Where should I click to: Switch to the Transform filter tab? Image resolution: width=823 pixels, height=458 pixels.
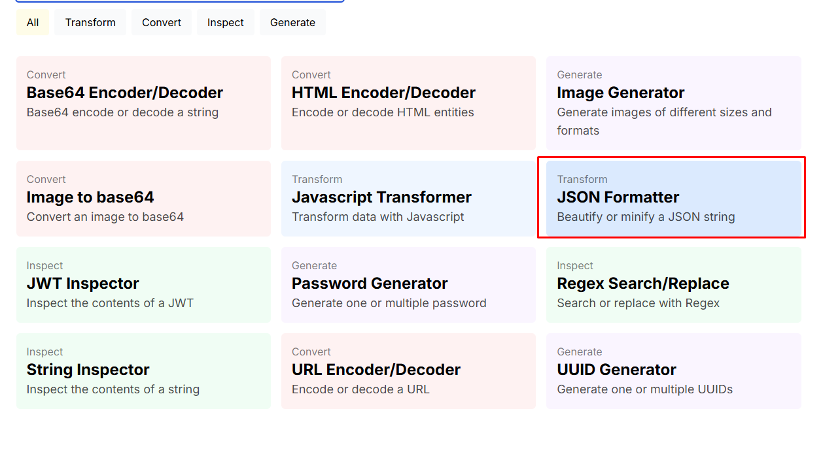90,22
